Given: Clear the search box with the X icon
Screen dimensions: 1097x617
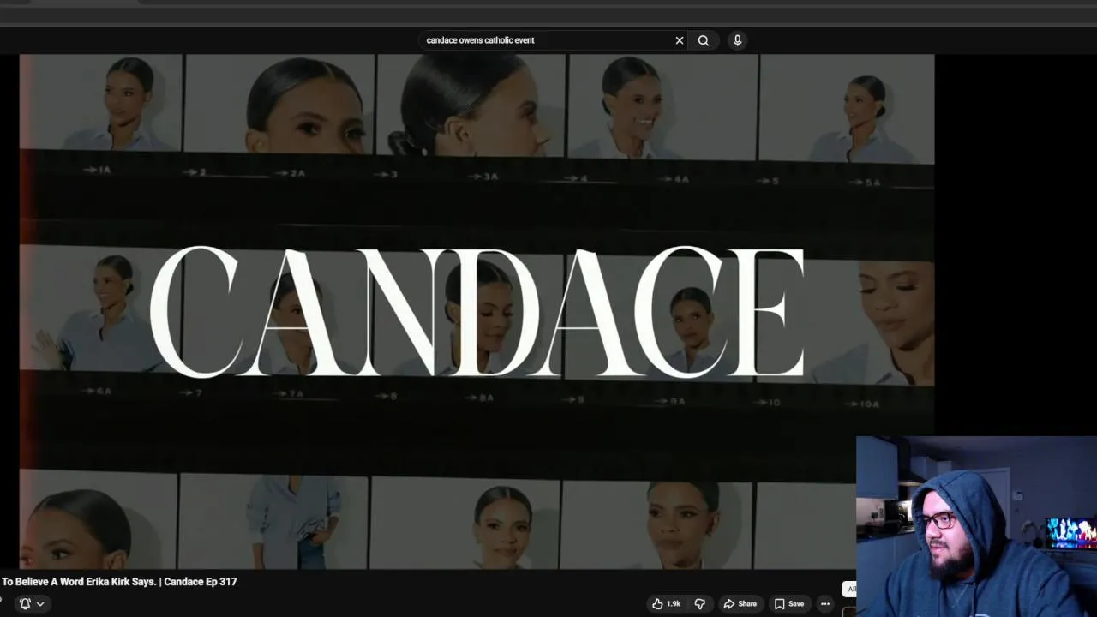Looking at the screenshot, I should pos(680,40).
